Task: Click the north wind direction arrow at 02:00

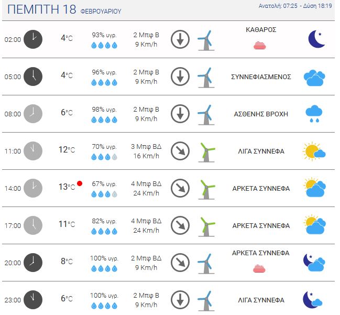Action: (x=180, y=39)
